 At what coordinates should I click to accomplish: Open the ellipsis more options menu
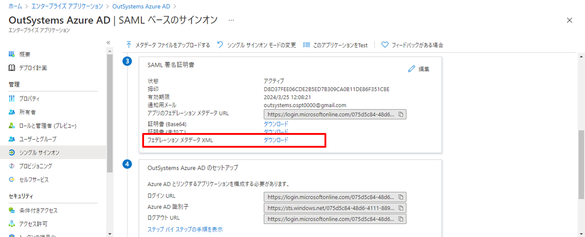click(x=231, y=20)
